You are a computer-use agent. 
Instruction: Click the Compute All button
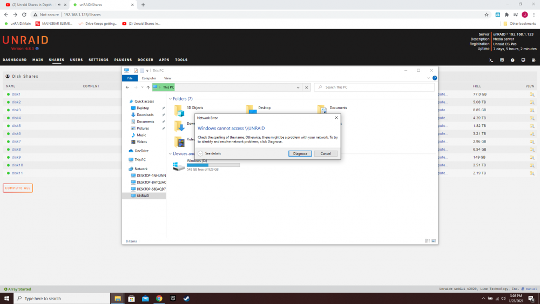click(18, 188)
